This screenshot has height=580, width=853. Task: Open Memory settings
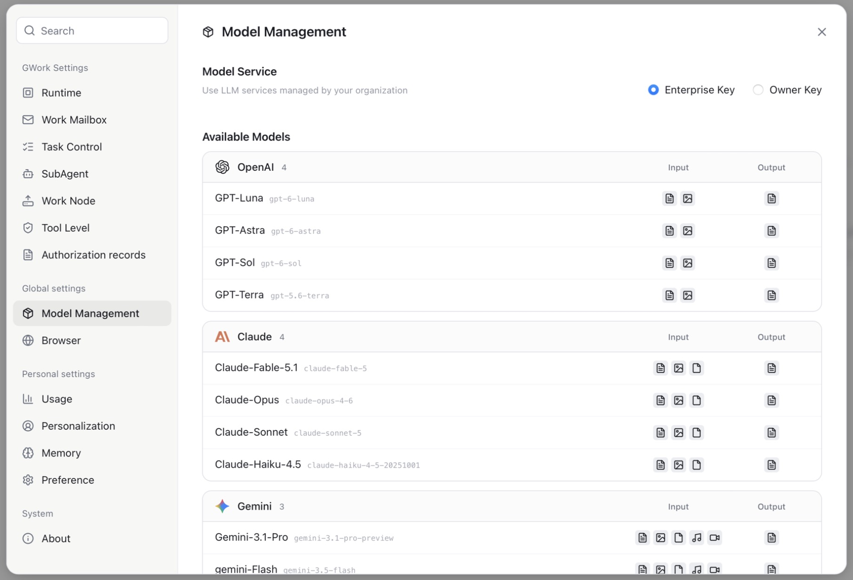92,453
